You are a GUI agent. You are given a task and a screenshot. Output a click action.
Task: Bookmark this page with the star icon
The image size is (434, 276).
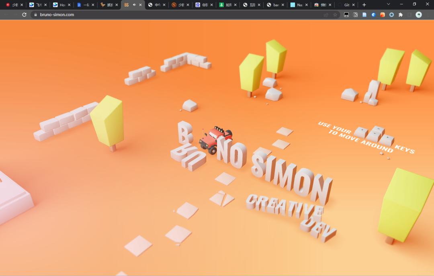335,15
